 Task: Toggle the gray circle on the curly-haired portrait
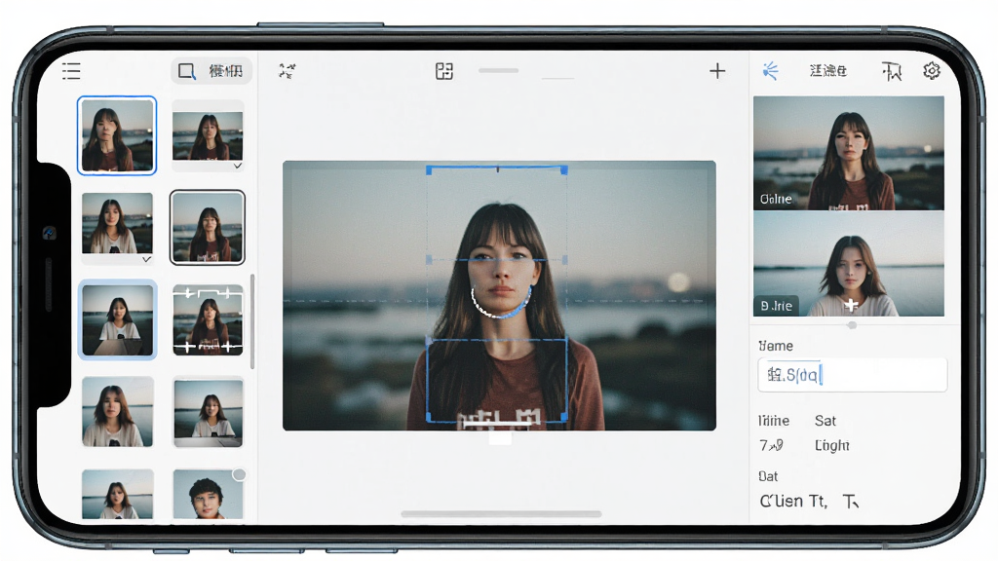pos(240,474)
